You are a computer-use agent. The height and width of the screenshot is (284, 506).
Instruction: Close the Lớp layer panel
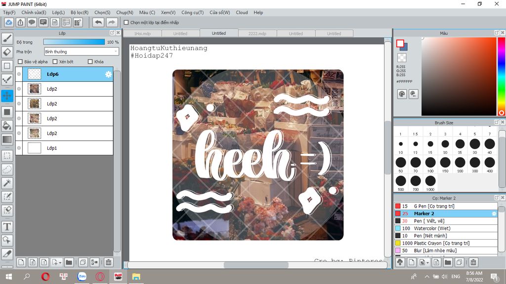click(x=118, y=33)
